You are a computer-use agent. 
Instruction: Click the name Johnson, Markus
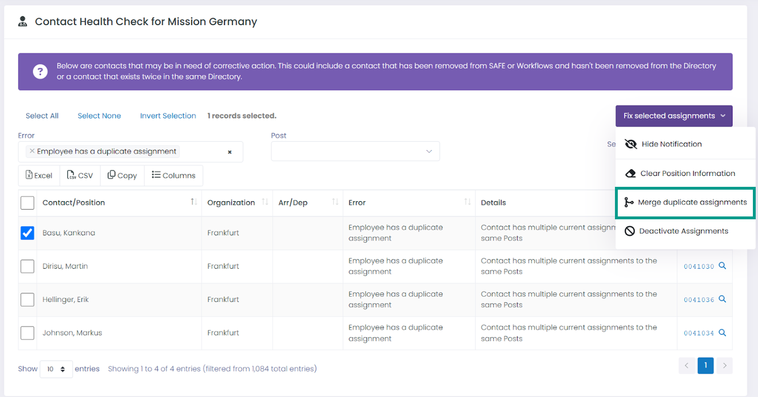coord(72,333)
